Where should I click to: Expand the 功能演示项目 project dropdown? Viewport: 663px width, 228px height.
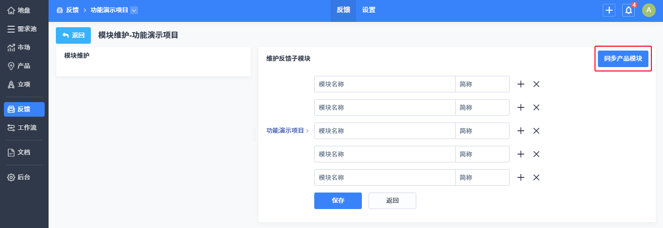[134, 10]
